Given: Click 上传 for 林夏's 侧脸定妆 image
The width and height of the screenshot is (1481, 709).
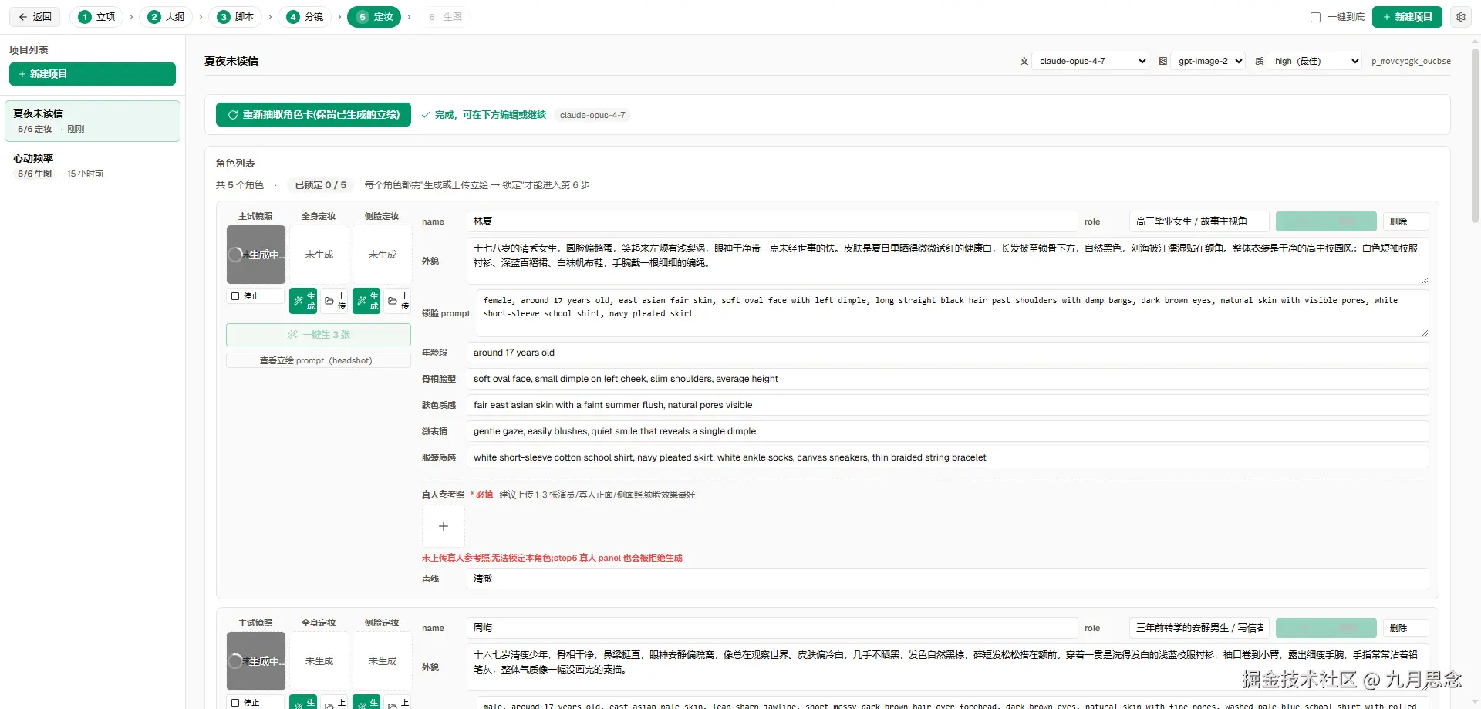Looking at the screenshot, I should click(398, 301).
